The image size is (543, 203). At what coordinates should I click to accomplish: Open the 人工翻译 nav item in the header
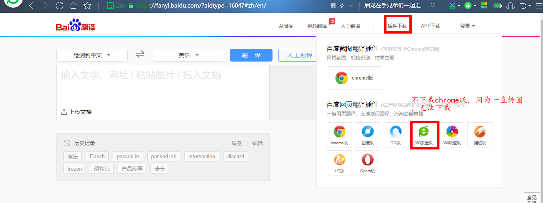click(x=350, y=26)
